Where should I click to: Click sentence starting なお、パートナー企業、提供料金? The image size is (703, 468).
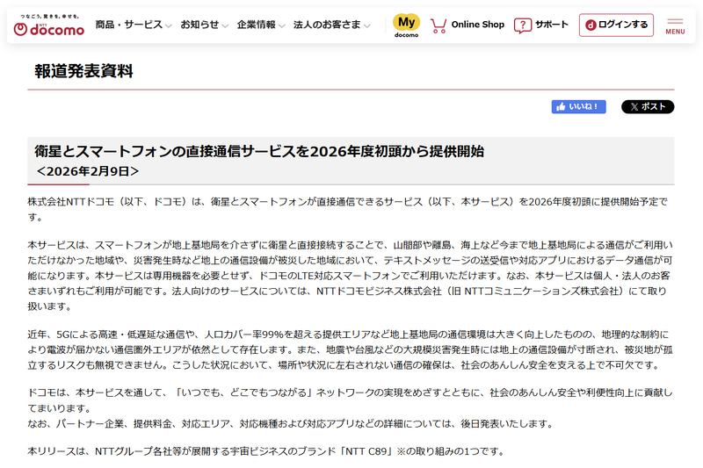[x=291, y=424]
